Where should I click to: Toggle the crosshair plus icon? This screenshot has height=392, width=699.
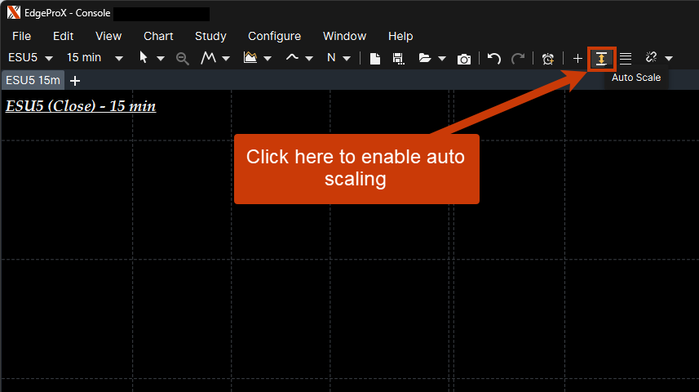tap(577, 58)
